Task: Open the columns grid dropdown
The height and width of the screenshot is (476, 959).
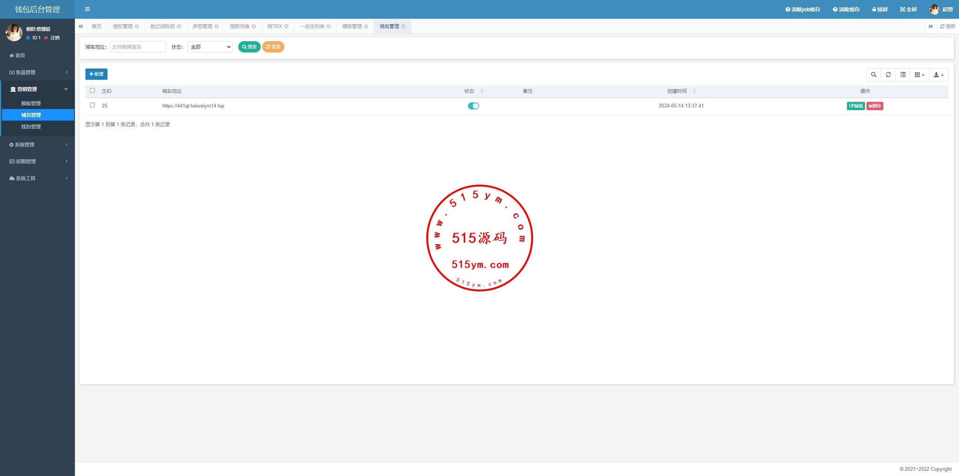Action: pos(919,75)
